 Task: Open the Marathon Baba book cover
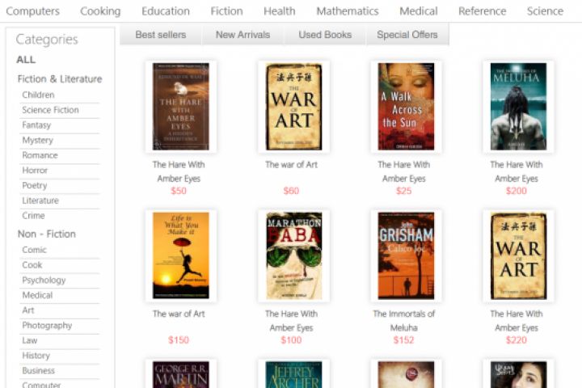coord(294,255)
